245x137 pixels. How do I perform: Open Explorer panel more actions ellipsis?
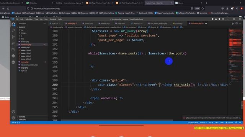coord(45,24)
